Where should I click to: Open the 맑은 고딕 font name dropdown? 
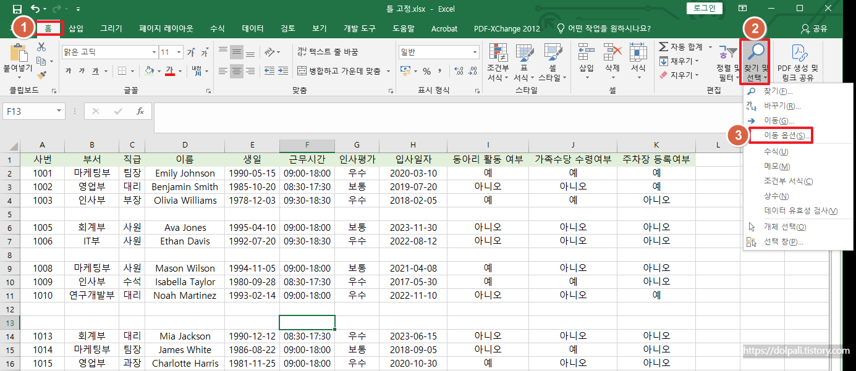pyautogui.click(x=108, y=51)
